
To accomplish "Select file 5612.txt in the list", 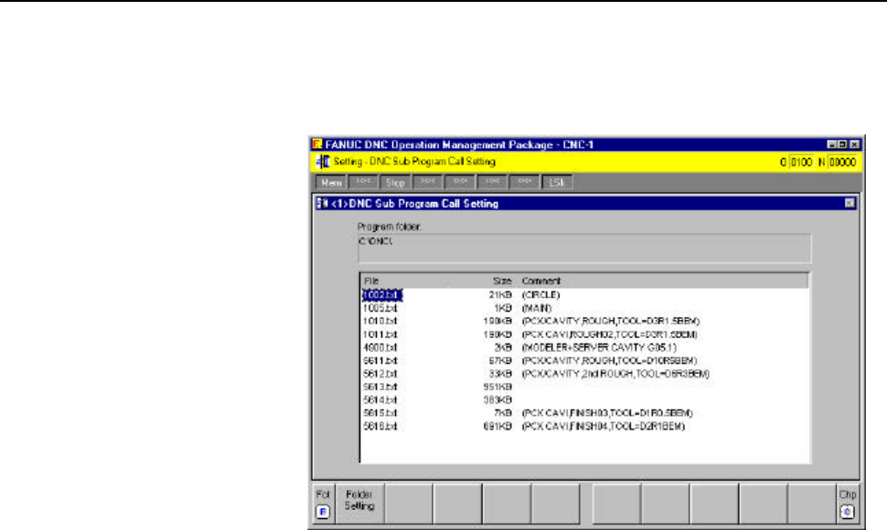I will click(x=380, y=374).
